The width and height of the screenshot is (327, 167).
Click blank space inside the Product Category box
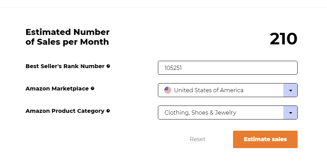(262, 112)
